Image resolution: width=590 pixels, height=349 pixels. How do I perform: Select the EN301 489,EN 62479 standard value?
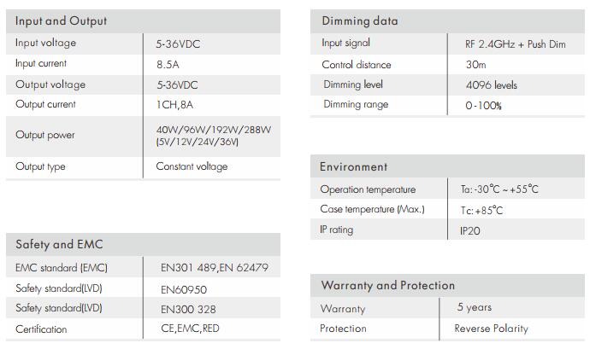214,268
